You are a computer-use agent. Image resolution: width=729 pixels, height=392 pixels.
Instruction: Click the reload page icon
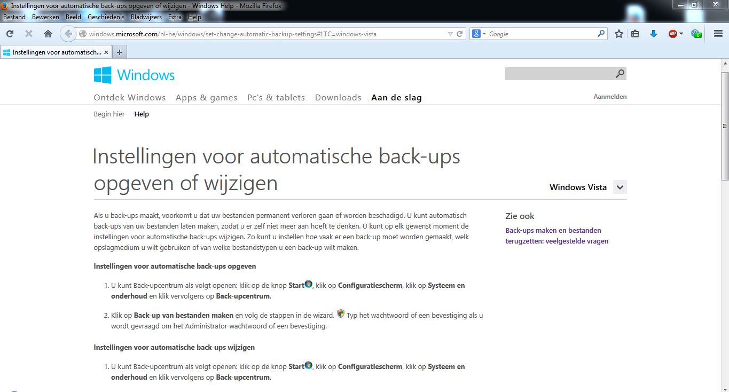(10, 34)
